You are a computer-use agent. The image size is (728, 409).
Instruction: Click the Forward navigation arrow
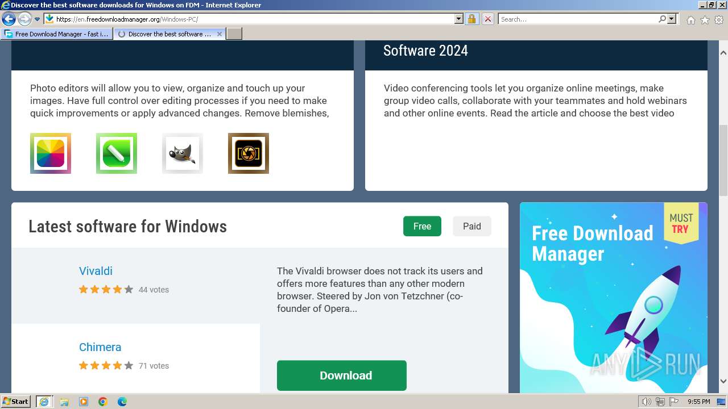point(24,19)
